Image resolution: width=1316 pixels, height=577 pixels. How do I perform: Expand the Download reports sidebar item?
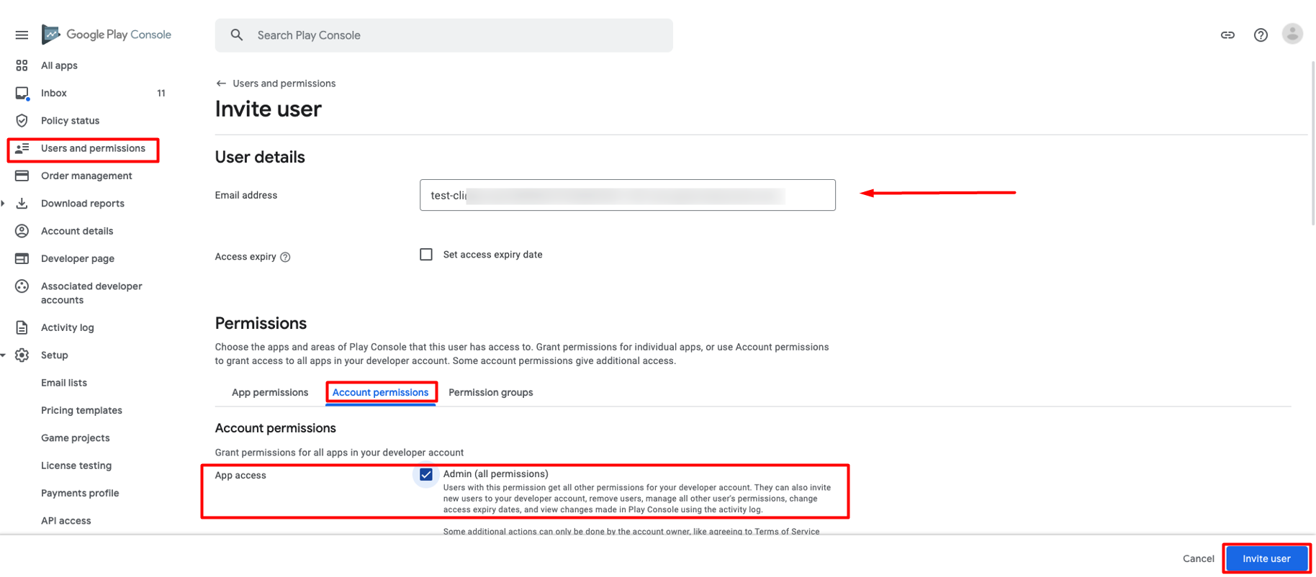(3, 204)
